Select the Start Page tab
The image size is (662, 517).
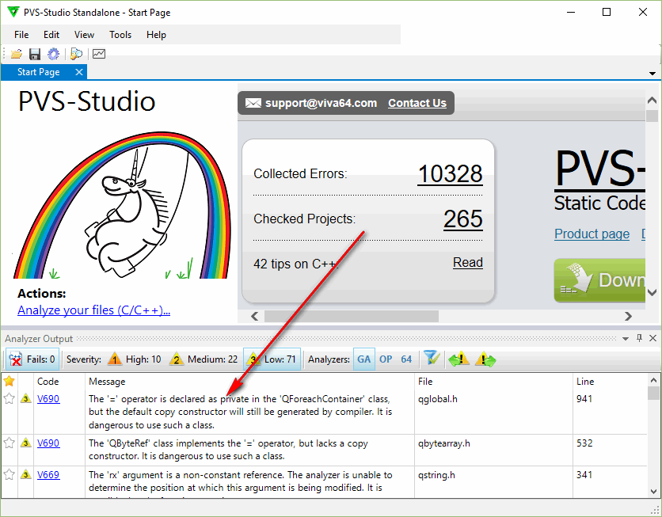pos(39,72)
